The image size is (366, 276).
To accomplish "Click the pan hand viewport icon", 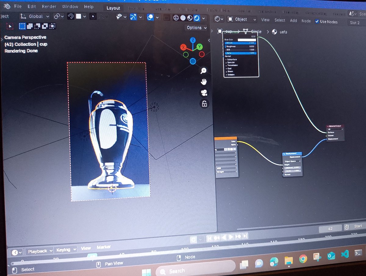I will [x=204, y=82].
